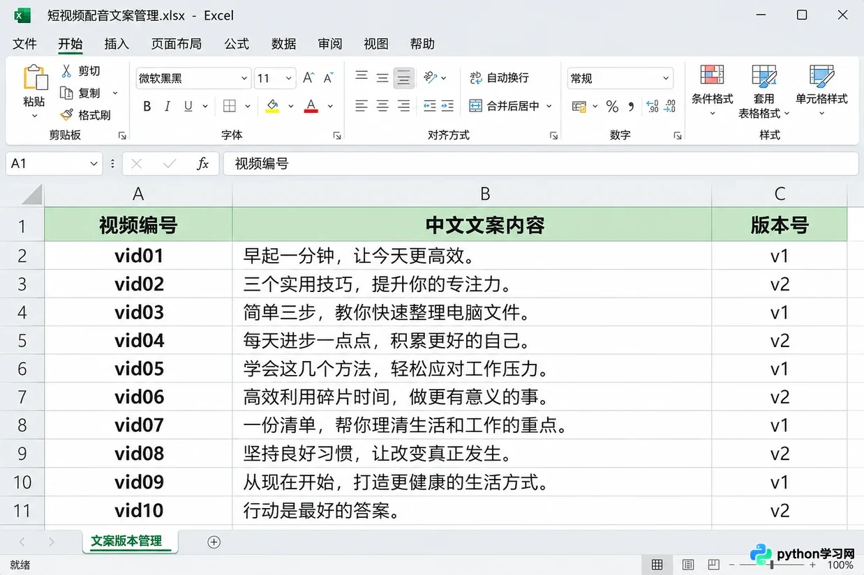The height and width of the screenshot is (575, 864).
Task: Toggle bold formatting B
Action: (x=147, y=107)
